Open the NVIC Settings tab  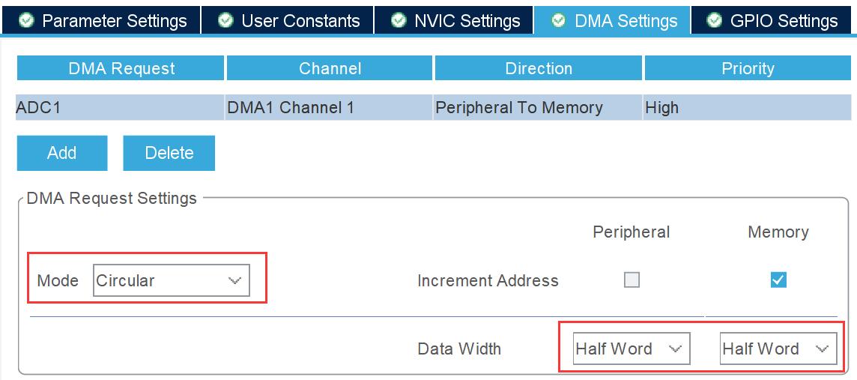pyautogui.click(x=467, y=20)
